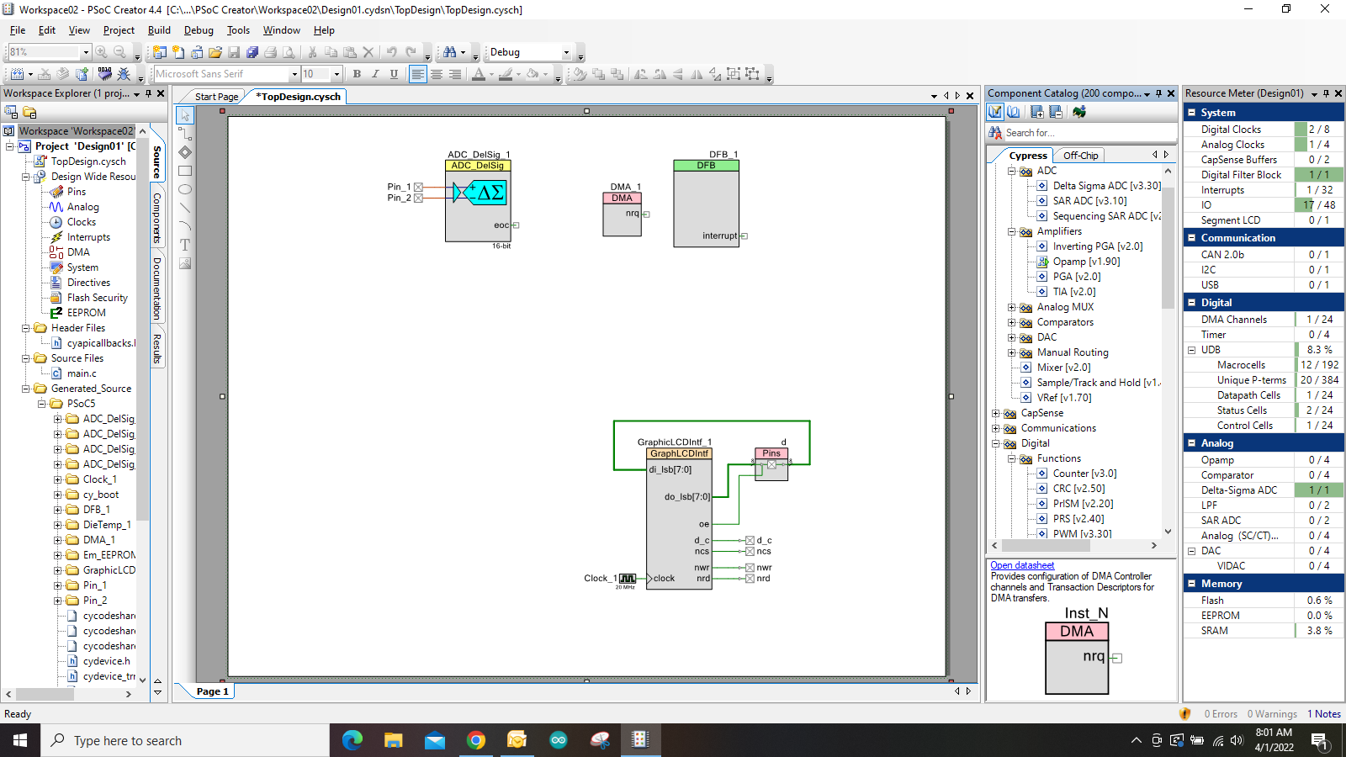Click the Zoom In magnifier icon
Viewport: 1346px width, 757px height.
point(102,52)
